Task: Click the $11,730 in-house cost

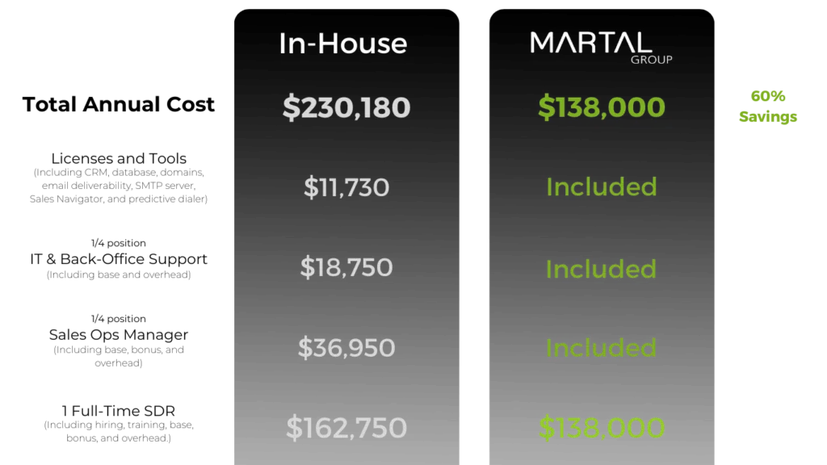Action: [346, 188]
